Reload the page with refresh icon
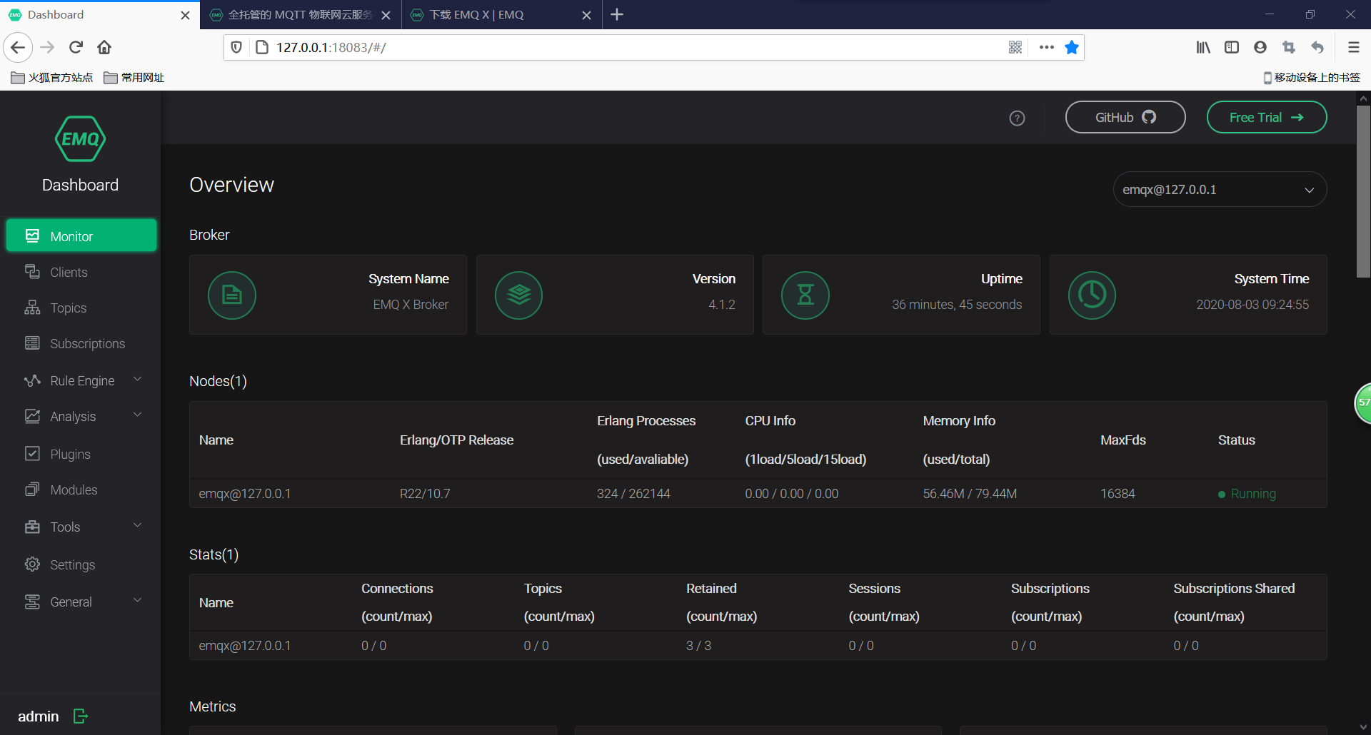Viewport: 1371px width, 735px height. coord(76,47)
